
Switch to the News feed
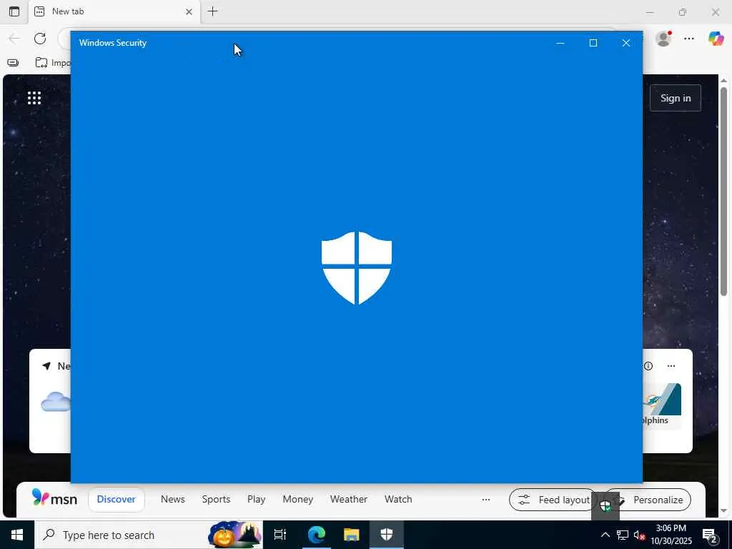click(x=173, y=499)
